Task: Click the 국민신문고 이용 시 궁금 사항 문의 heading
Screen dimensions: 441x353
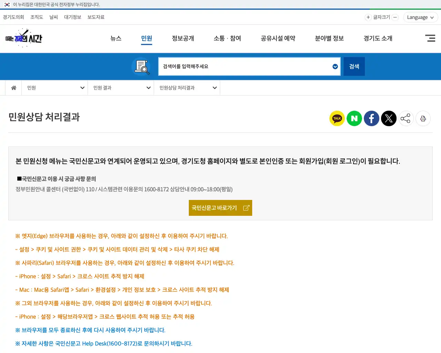Action: (x=57, y=179)
